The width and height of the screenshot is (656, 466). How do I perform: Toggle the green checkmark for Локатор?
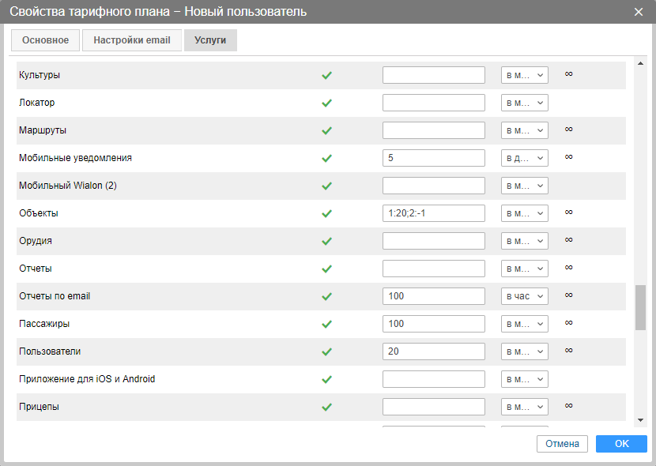click(327, 103)
